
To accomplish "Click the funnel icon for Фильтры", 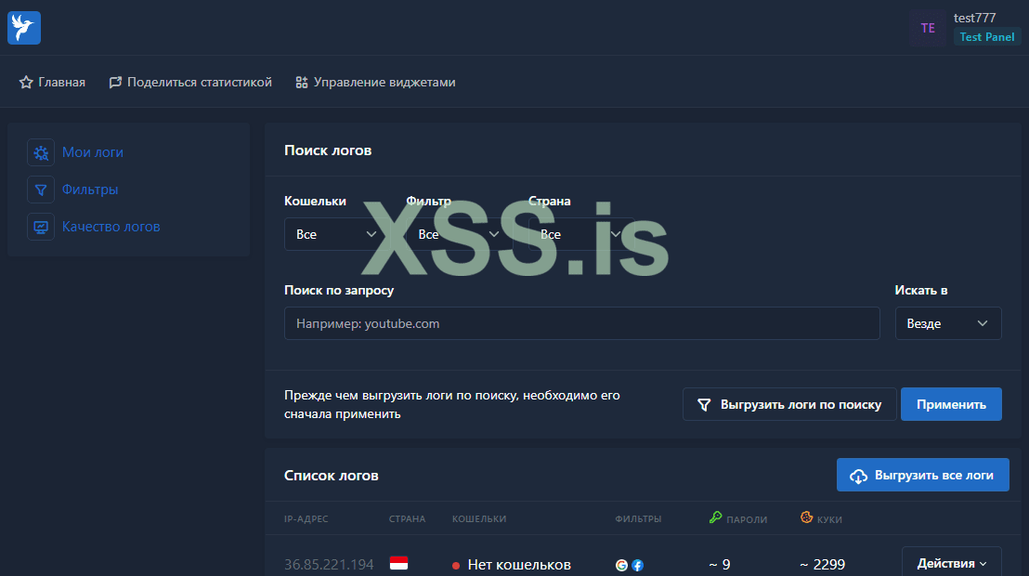I will 41,190.
